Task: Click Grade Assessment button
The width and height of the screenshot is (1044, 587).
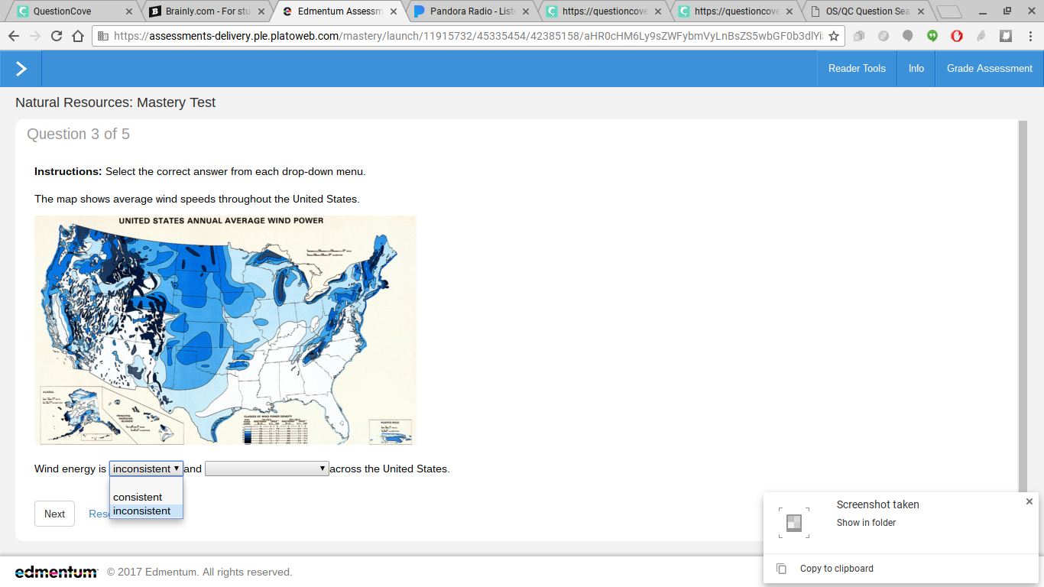Action: tap(990, 69)
